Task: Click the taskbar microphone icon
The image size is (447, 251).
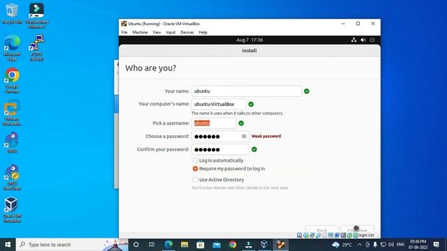Action: 375,245
